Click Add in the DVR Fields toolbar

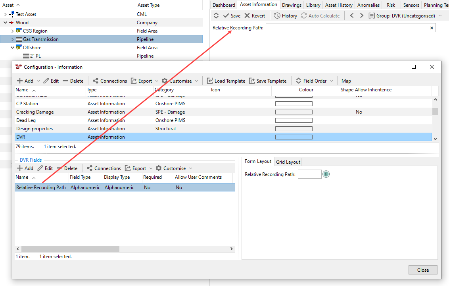coord(25,168)
